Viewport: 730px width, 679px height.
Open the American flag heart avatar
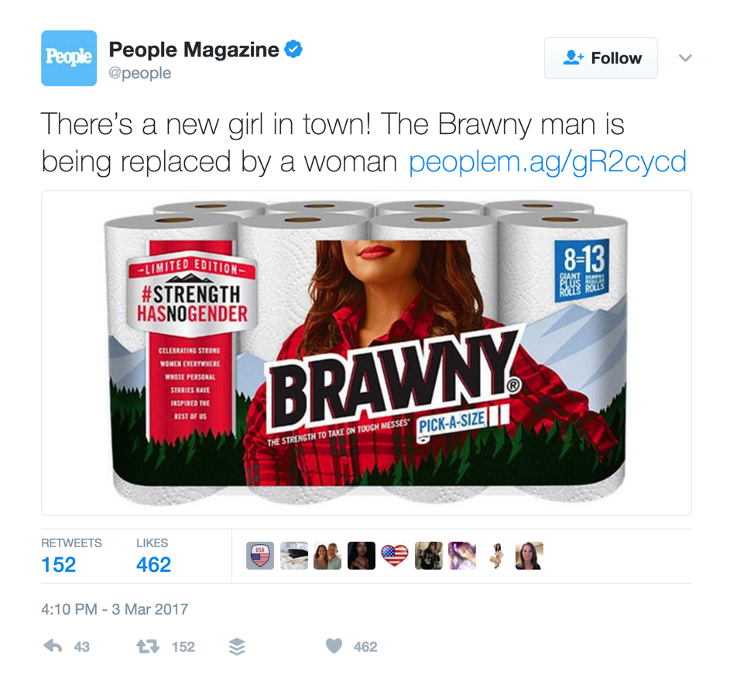[394, 556]
